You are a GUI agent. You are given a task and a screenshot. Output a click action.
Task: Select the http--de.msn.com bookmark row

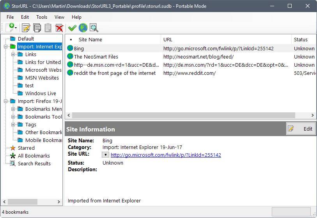click(191, 65)
